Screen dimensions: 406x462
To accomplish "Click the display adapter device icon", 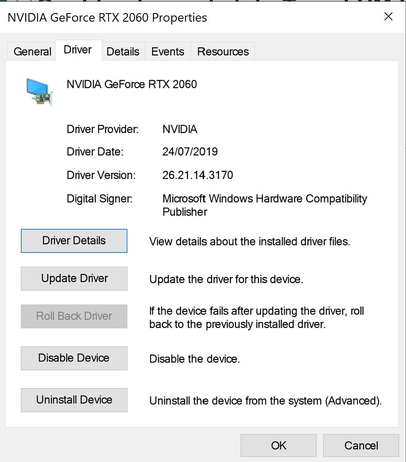I will pyautogui.click(x=39, y=91).
